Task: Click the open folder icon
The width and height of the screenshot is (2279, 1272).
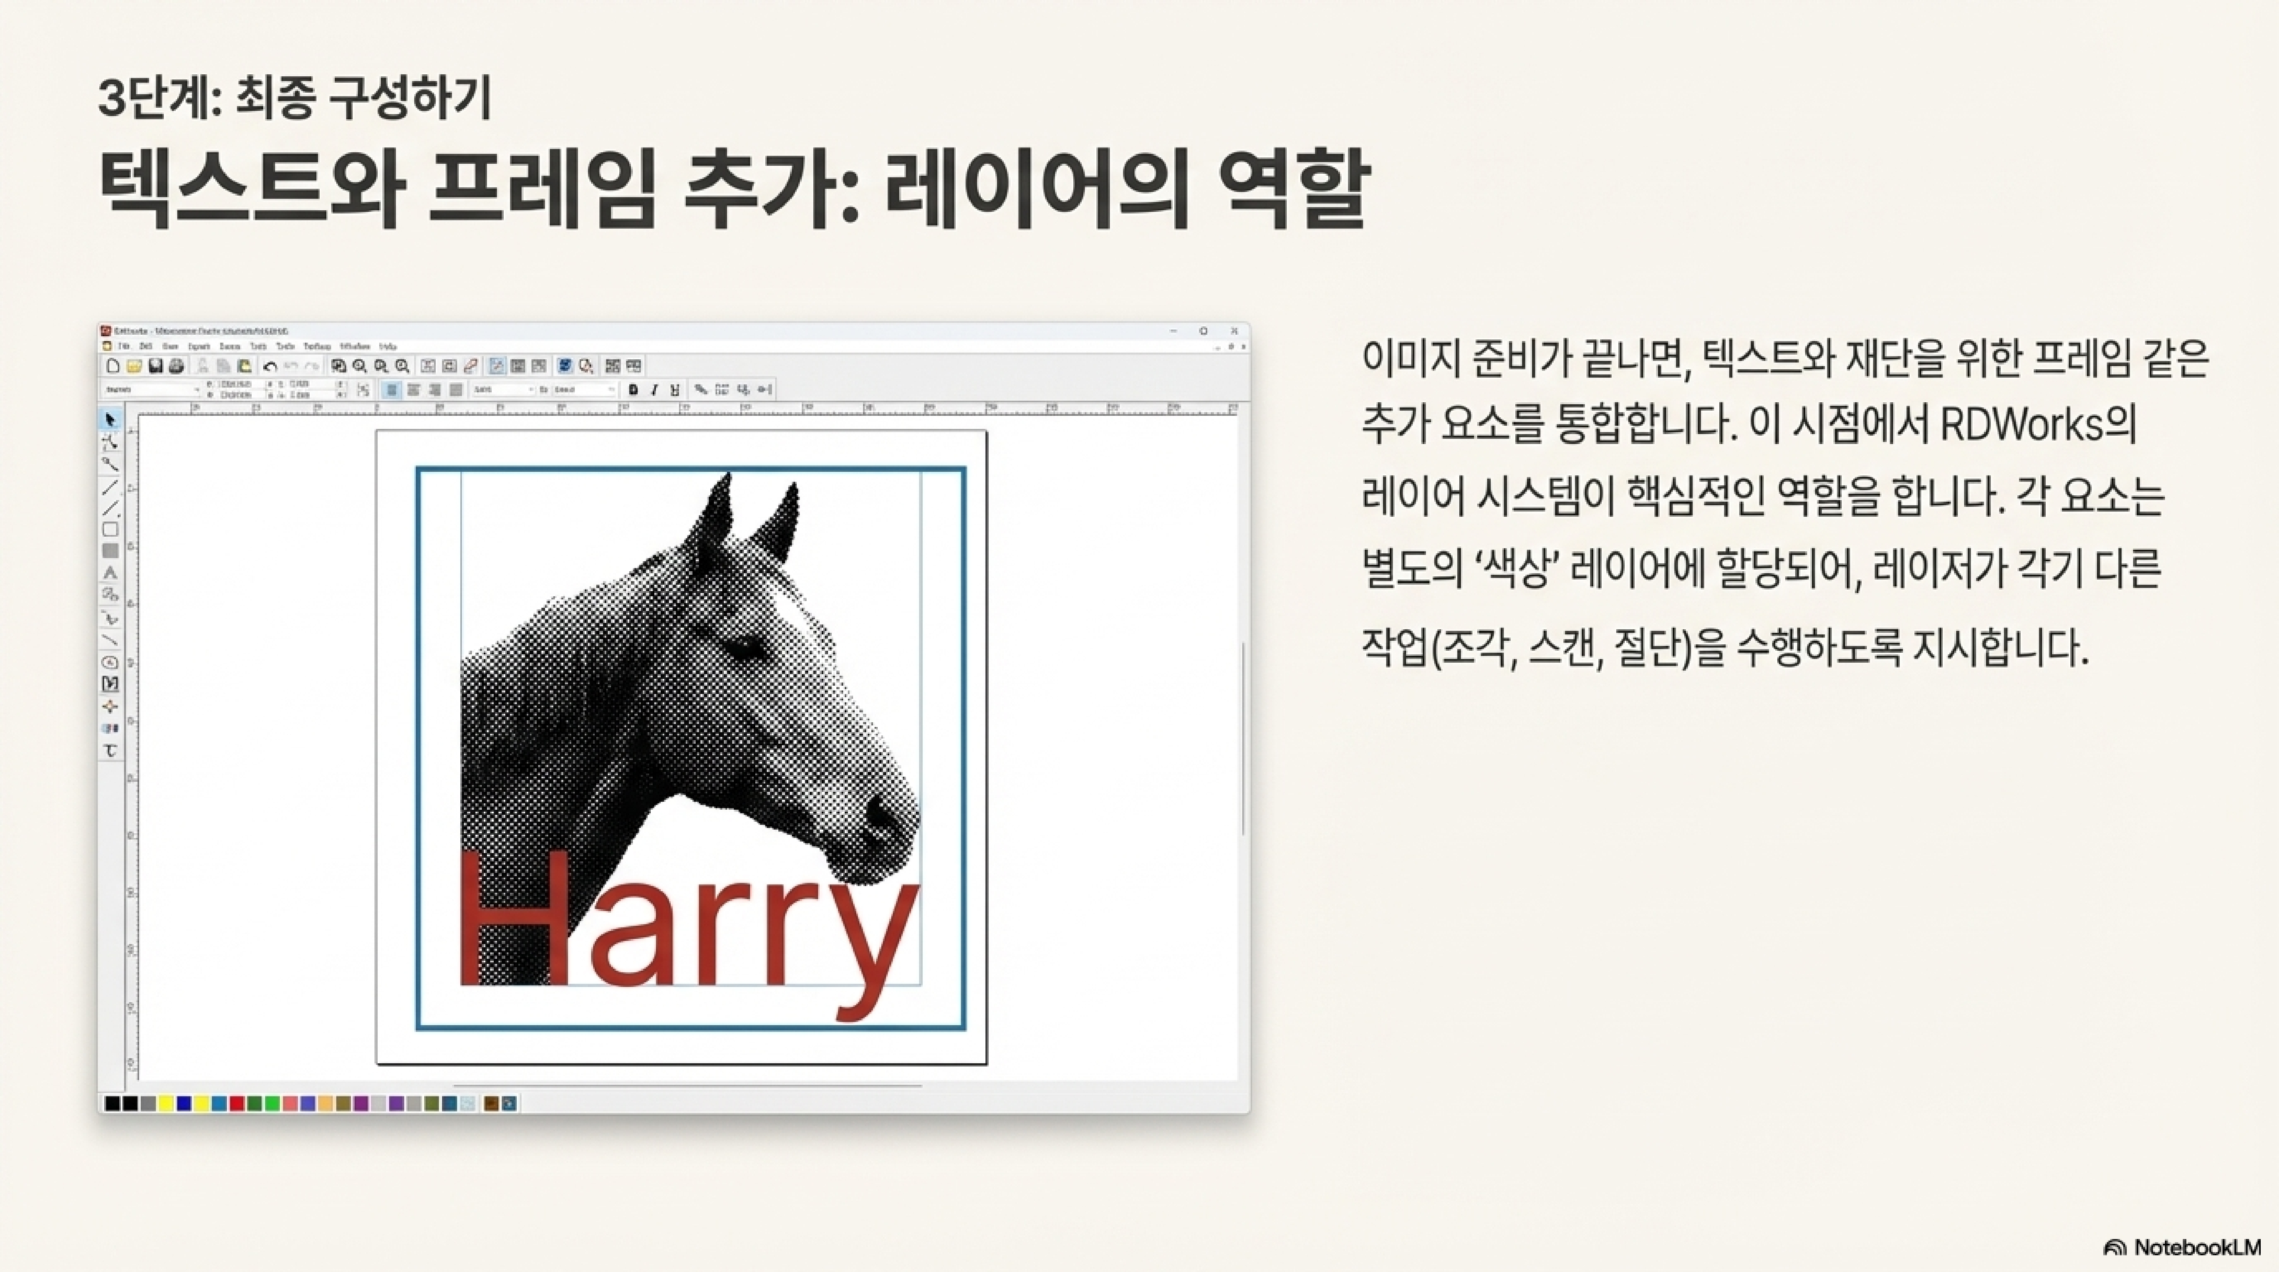Action: [x=134, y=366]
